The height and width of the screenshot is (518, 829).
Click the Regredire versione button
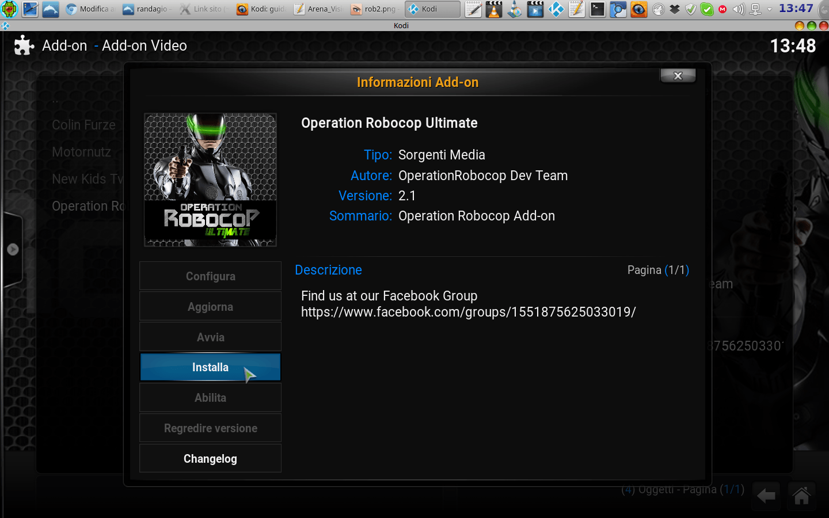click(210, 428)
